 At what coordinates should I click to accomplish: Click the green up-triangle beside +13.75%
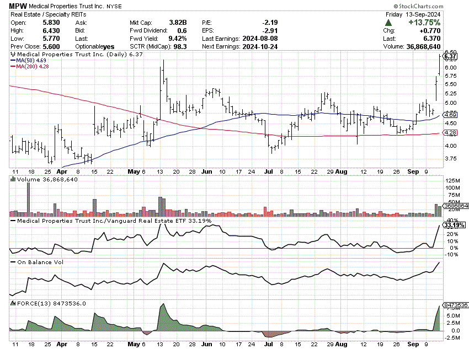pyautogui.click(x=388, y=23)
